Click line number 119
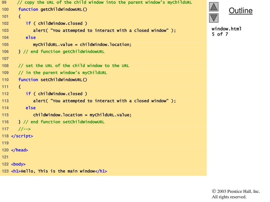The width and height of the screenshot is (270, 202). click(5, 143)
